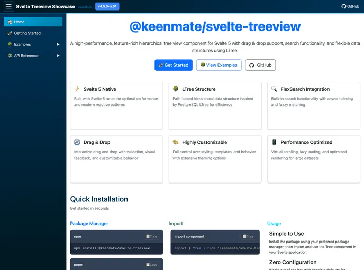Click the Quick Installation heading
The image size is (364, 270).
pos(99,199)
